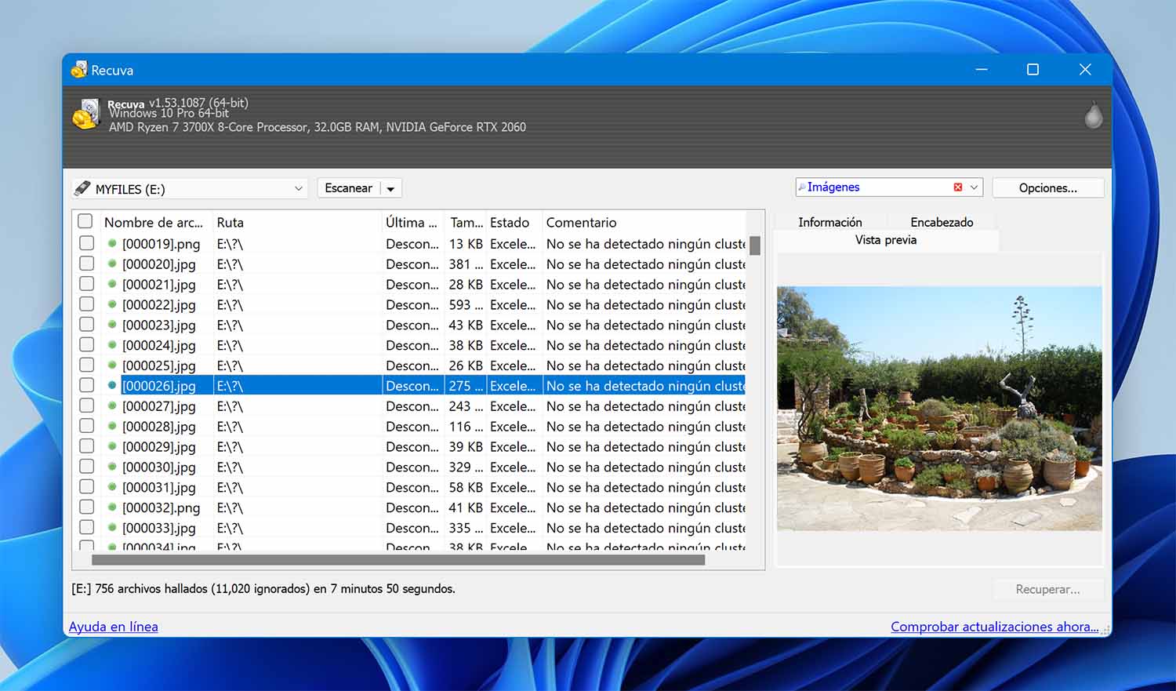Screen dimensions: 1176x691
Task: Click the MYFILES drive icon
Action: coord(82,188)
